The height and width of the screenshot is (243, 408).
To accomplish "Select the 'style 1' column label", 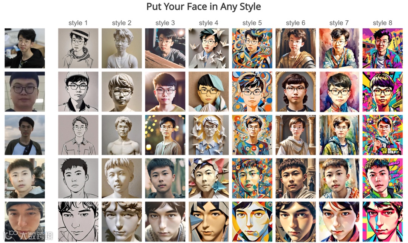I will [78, 23].
